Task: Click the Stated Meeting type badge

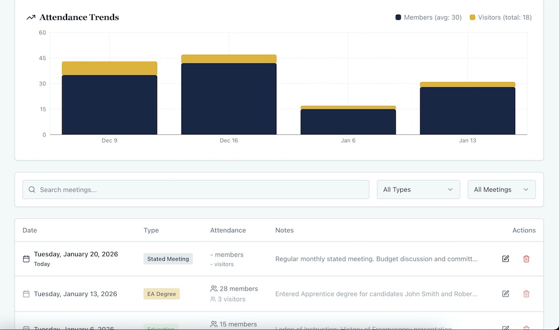Action: tap(168, 259)
